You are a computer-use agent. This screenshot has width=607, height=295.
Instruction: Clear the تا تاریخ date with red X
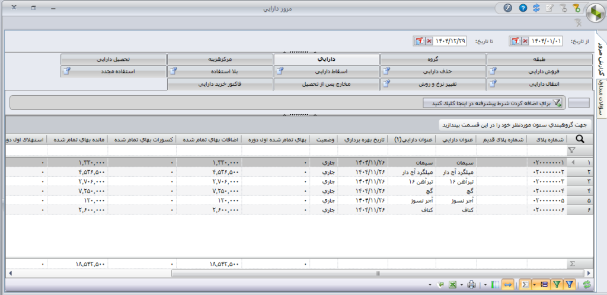point(430,41)
